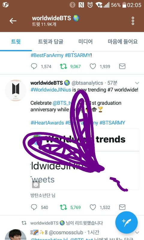Viewport: 144px width, 240px height.
Task: Open the #WorldwideJINius hashtag link
Action: 51,90
